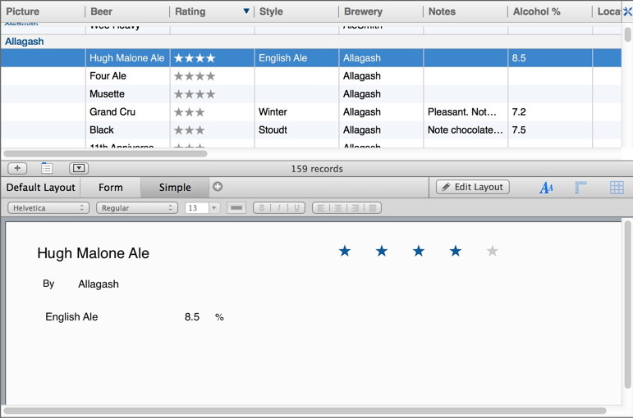Switch to the Form layout tab

click(111, 188)
